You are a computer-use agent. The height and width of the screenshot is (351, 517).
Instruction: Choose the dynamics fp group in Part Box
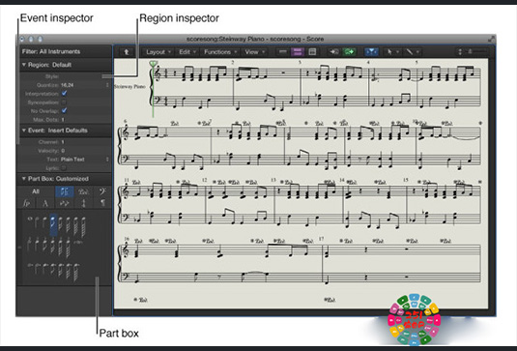pos(26,203)
